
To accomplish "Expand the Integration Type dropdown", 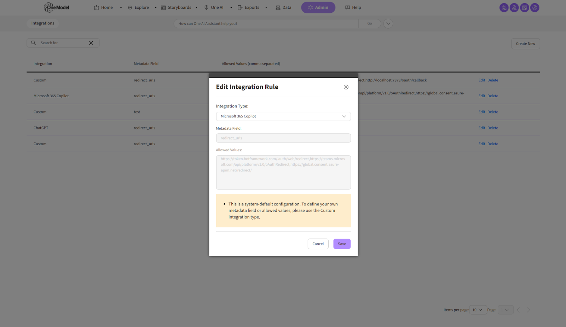I will 283,116.
